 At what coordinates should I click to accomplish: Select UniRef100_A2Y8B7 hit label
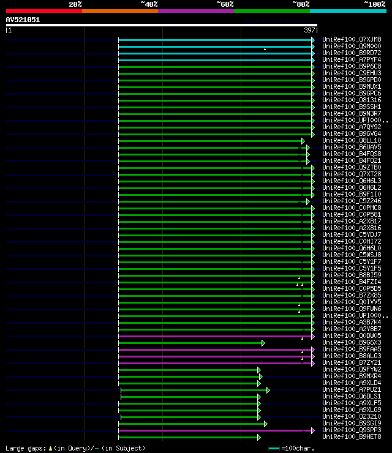[352, 329]
